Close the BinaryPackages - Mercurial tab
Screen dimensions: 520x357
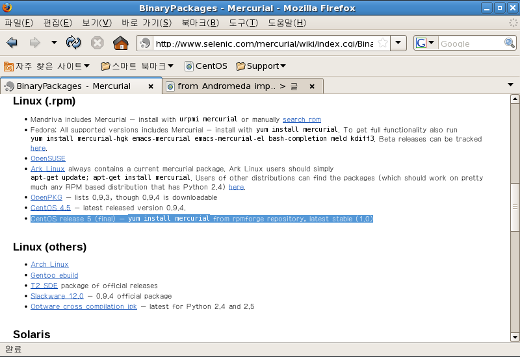[151, 86]
